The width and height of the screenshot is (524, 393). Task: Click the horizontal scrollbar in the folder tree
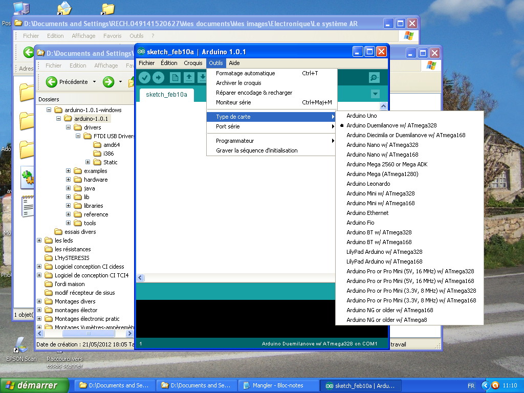84,334
